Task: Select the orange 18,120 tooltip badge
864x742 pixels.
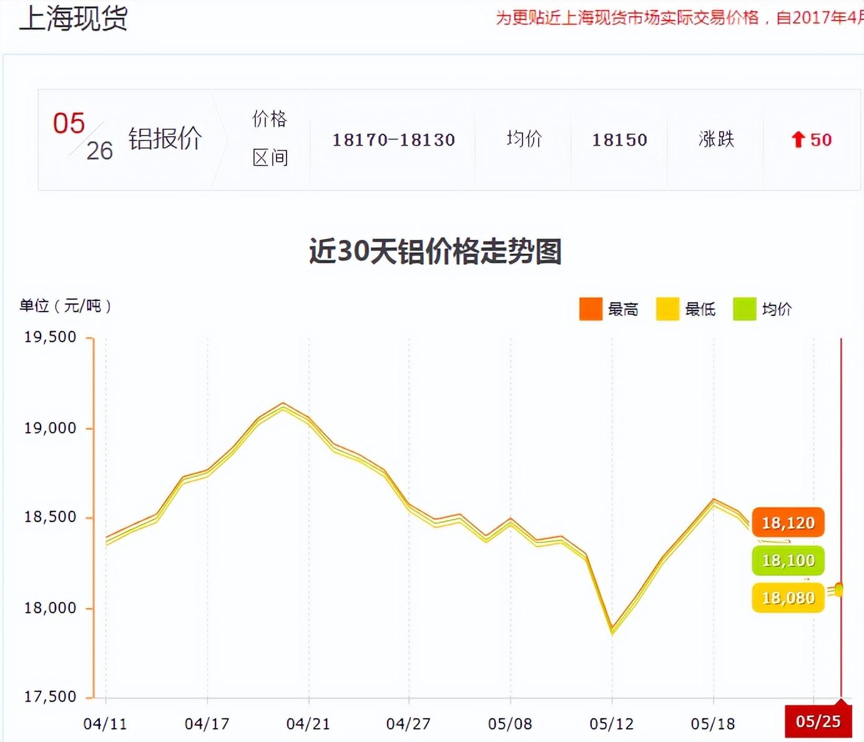Action: coord(788,523)
